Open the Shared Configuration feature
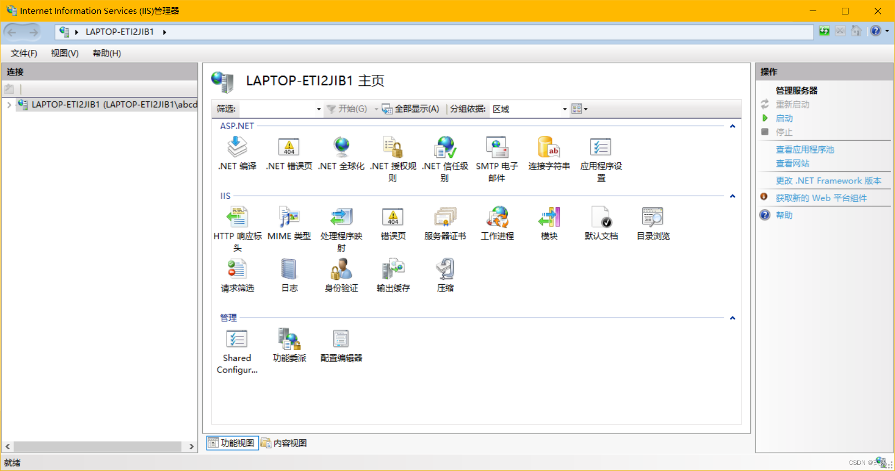The height and width of the screenshot is (471, 895). click(x=237, y=351)
